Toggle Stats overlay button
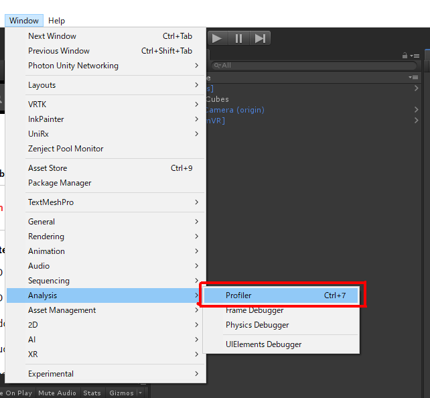The width and height of the screenshot is (430, 398). click(92, 393)
